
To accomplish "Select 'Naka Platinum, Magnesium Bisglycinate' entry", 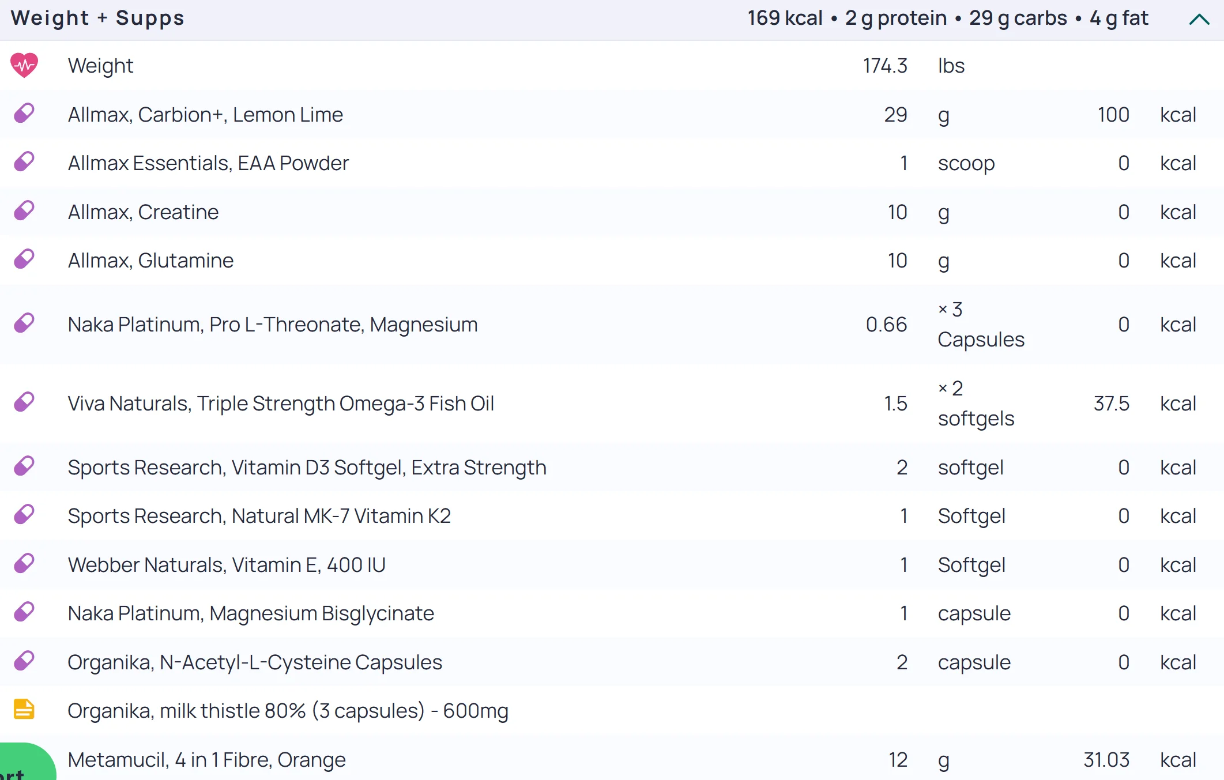I will (251, 613).
